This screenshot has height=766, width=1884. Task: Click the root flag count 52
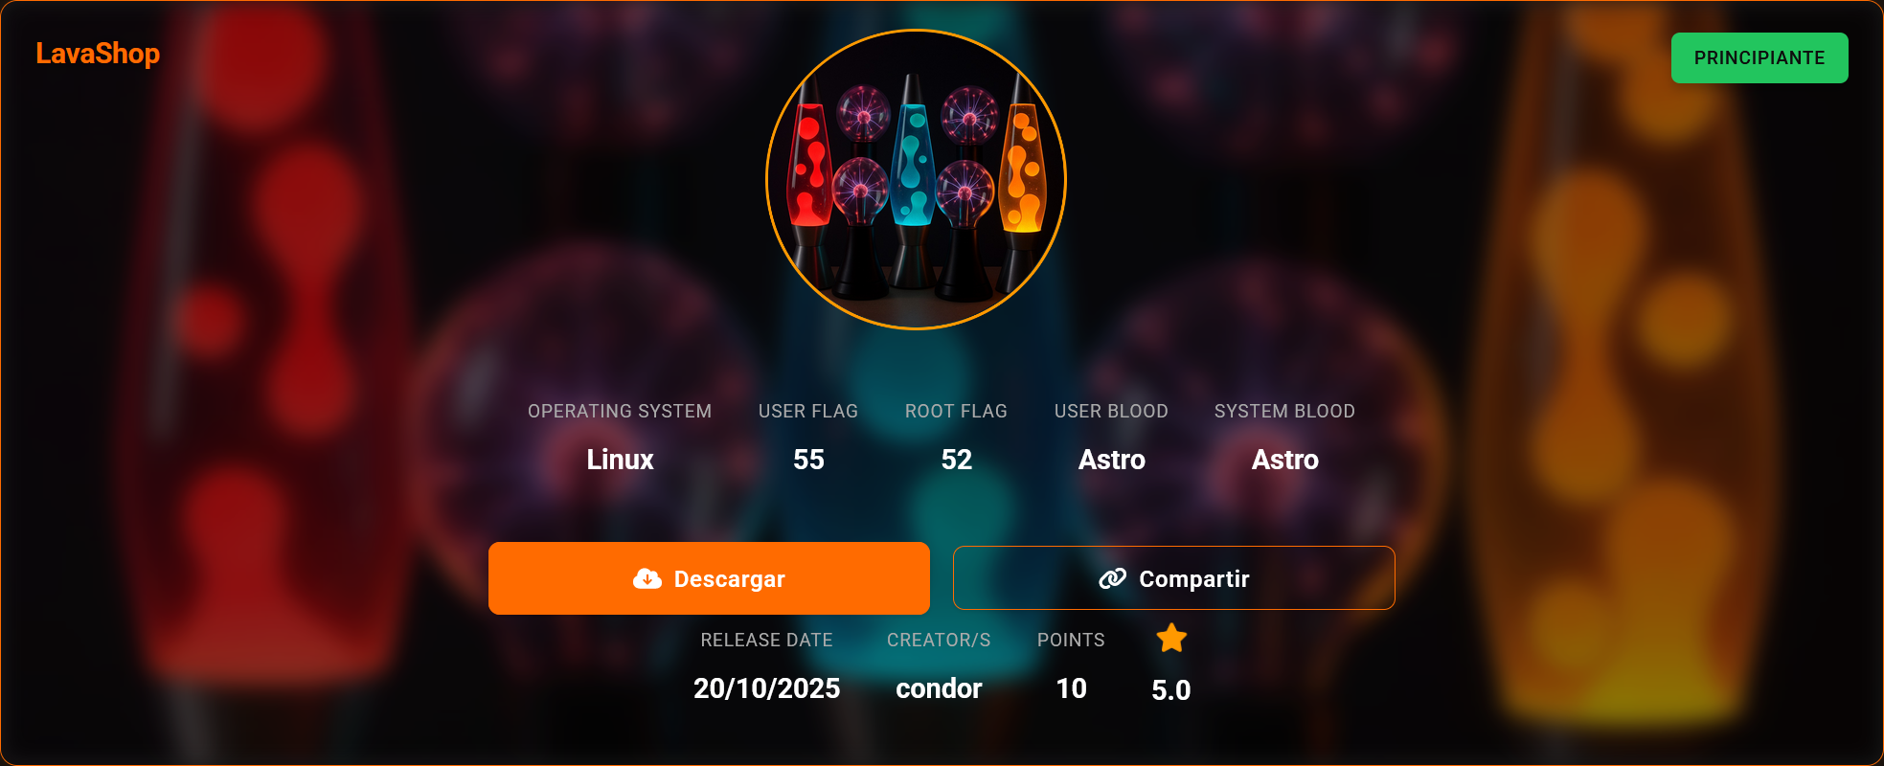(x=956, y=460)
